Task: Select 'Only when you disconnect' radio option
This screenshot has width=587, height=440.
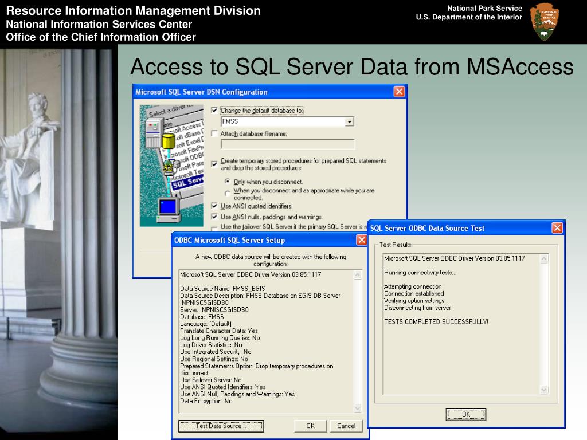Action: 227,182
